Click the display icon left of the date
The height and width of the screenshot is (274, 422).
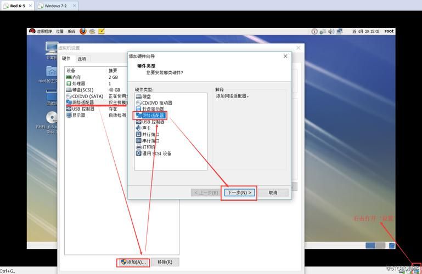point(340,31)
